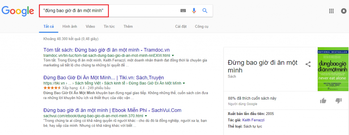Image resolution: width=349 pixels, height=135 pixels.
Task: Open Cài đặt search settings
Action: [181, 27]
